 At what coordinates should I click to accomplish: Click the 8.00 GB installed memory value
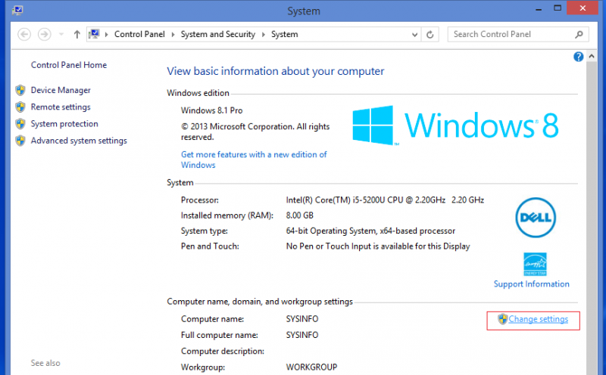[x=299, y=215]
